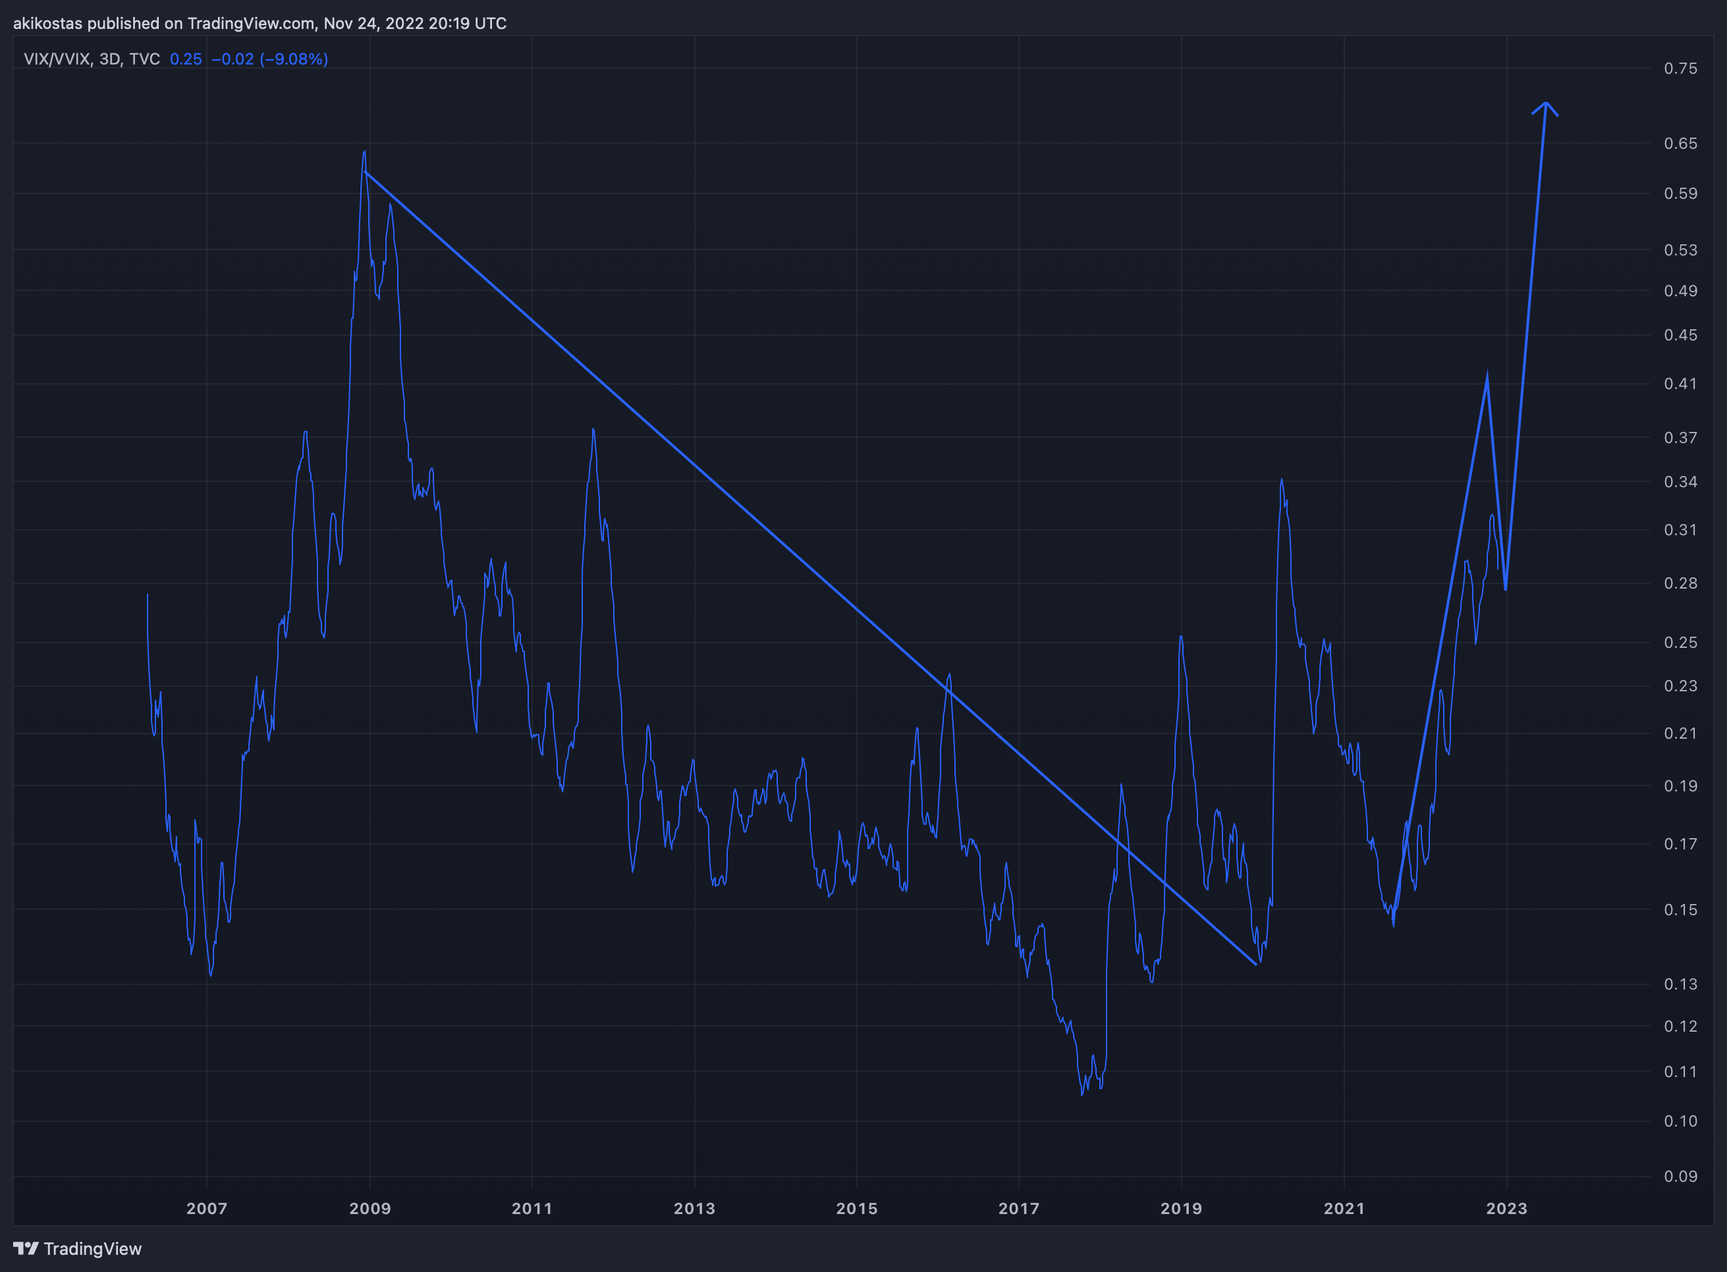This screenshot has height=1272, width=1727.
Task: Click the 2009 time axis label
Action: 370,1208
